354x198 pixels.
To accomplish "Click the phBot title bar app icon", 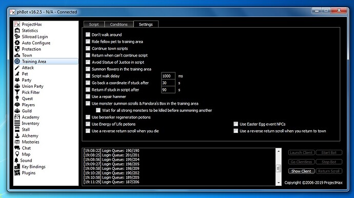I will click(x=12, y=12).
